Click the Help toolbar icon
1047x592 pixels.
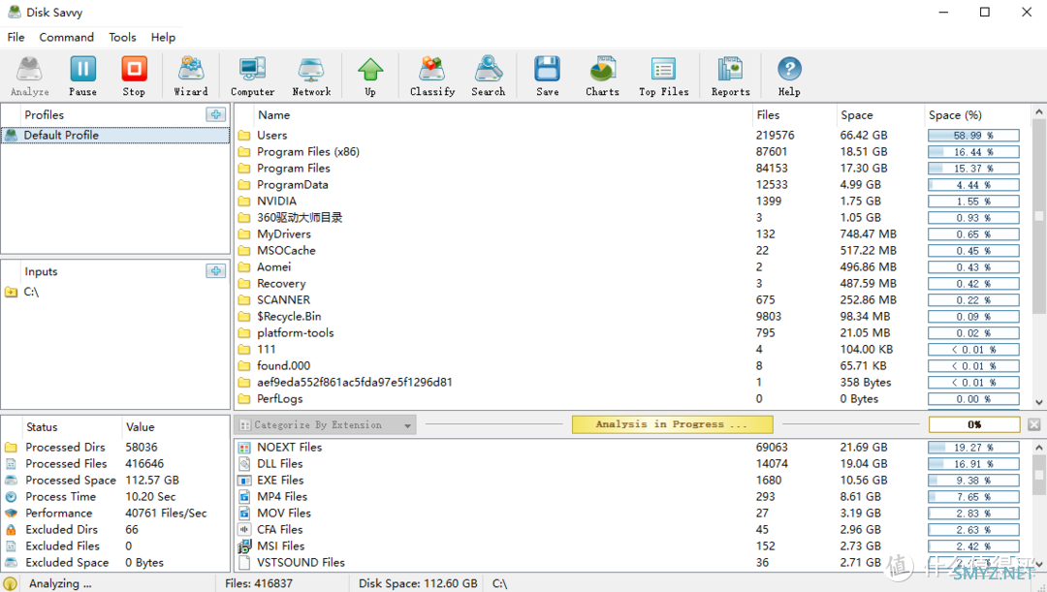789,77
